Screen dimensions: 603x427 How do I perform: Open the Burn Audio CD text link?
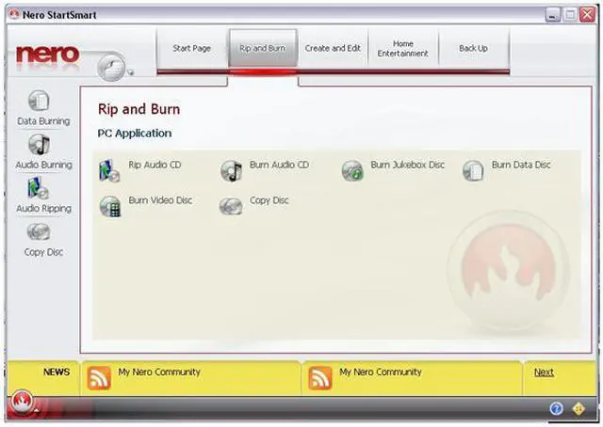pyautogui.click(x=279, y=165)
